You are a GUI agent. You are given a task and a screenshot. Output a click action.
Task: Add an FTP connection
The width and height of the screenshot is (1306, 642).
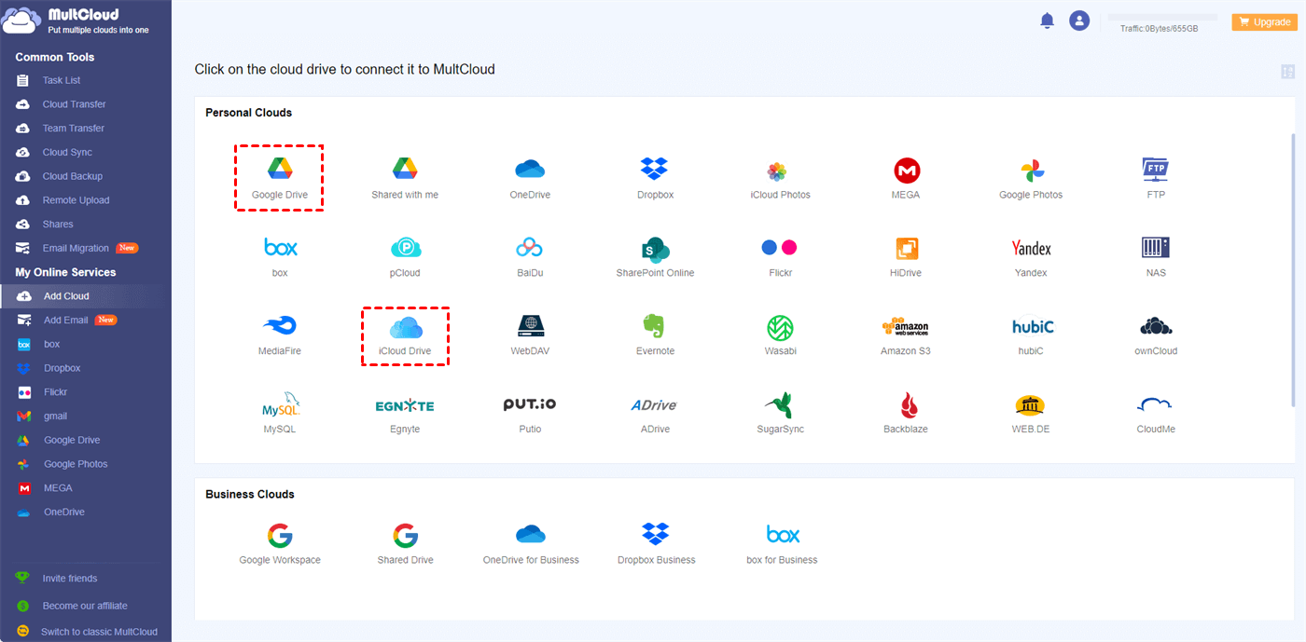1156,177
